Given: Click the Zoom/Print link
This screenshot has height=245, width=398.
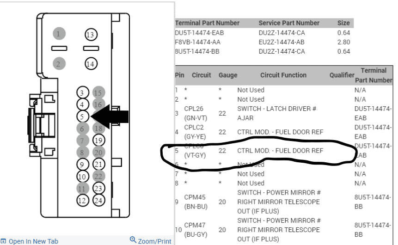Looking at the screenshot, I should (x=154, y=241).
